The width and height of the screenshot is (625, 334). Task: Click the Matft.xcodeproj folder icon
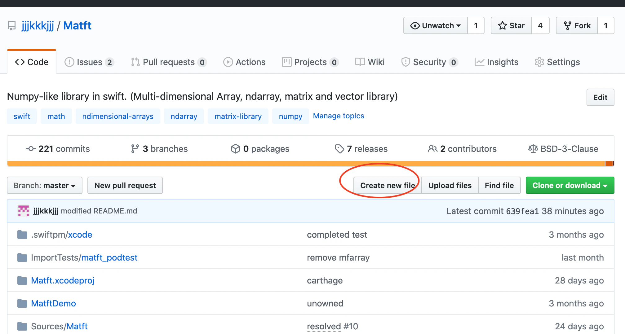coord(22,280)
